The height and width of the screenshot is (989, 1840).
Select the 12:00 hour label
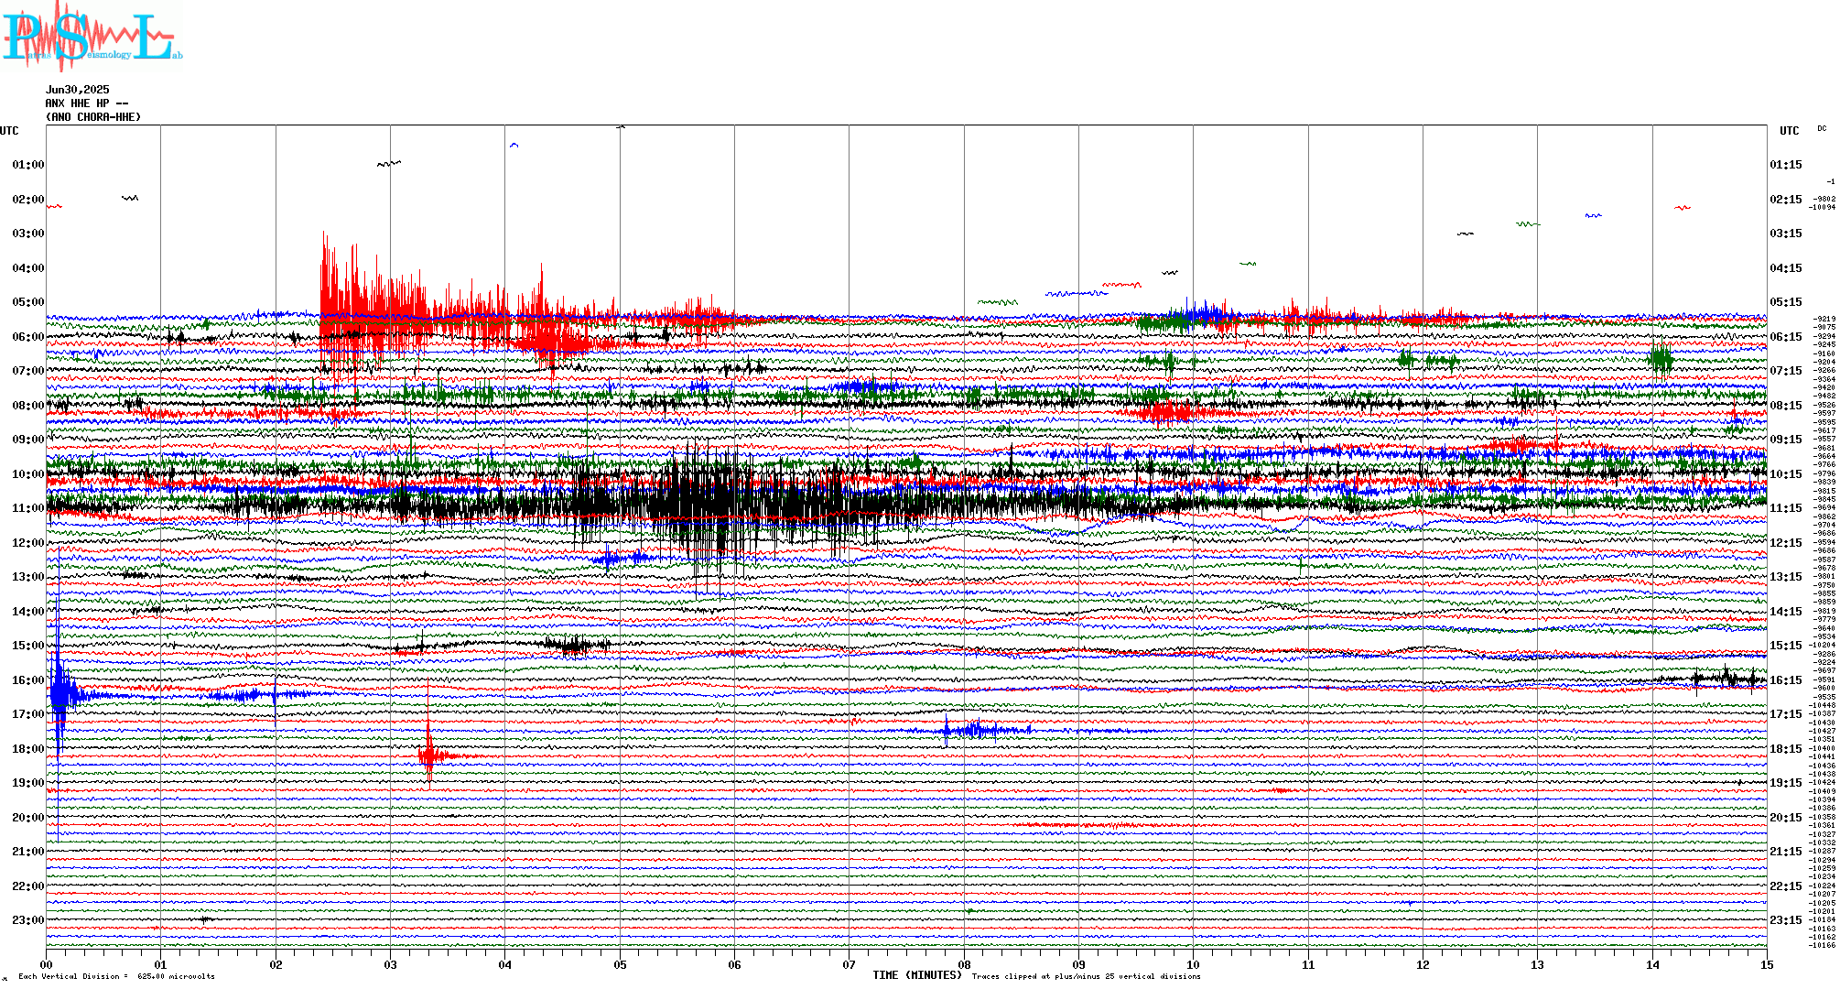[x=27, y=543]
